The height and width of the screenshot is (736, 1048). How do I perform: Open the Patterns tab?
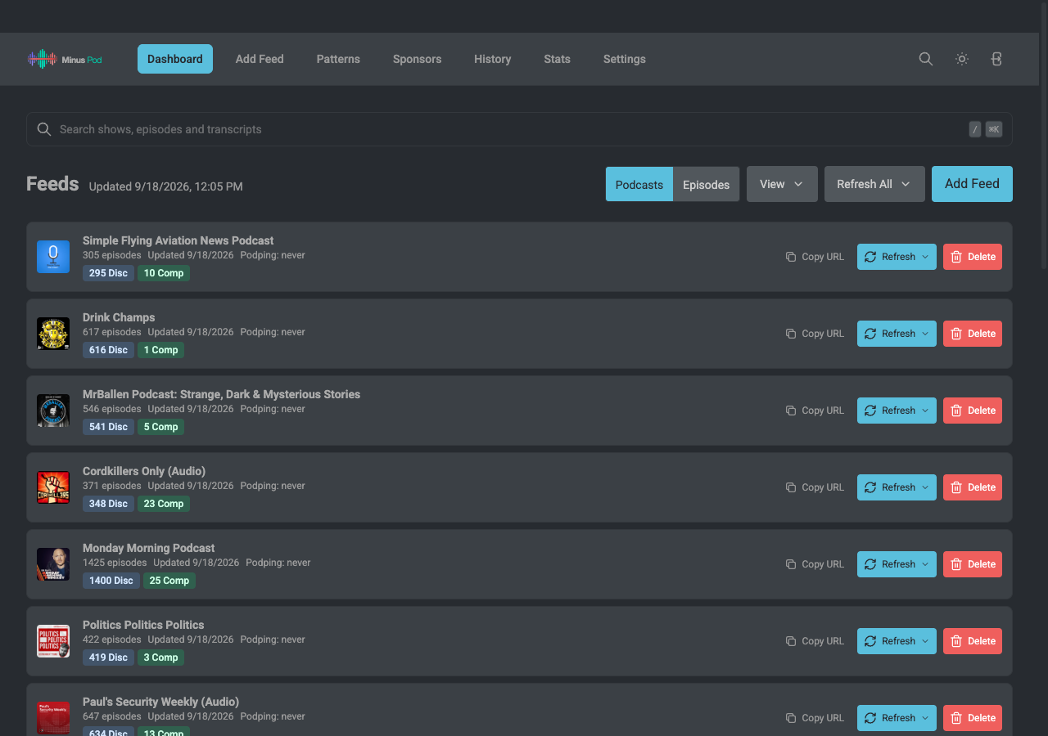[338, 59]
